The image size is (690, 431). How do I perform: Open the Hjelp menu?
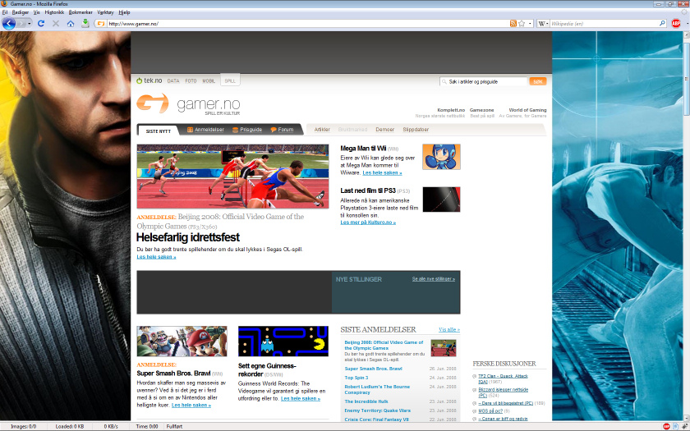(124, 12)
